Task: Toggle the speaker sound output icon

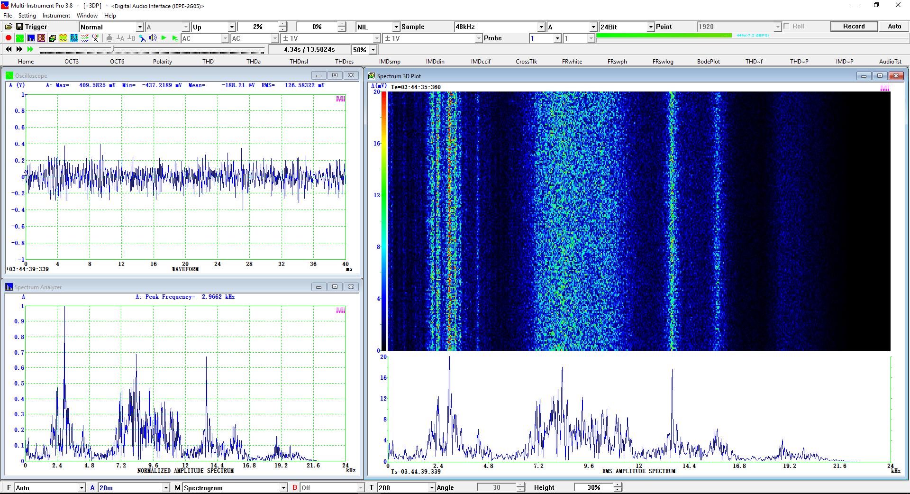Action: (153, 38)
